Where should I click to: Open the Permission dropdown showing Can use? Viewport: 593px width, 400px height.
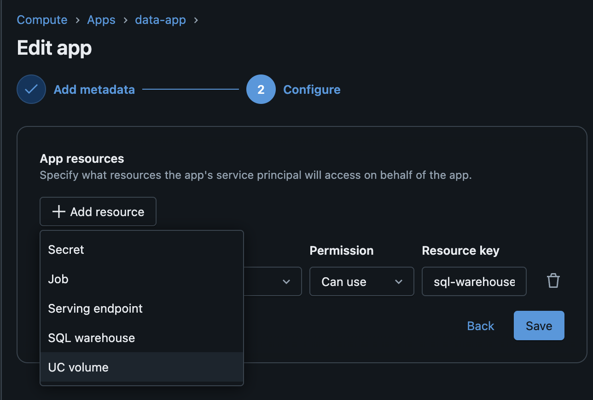tap(361, 281)
